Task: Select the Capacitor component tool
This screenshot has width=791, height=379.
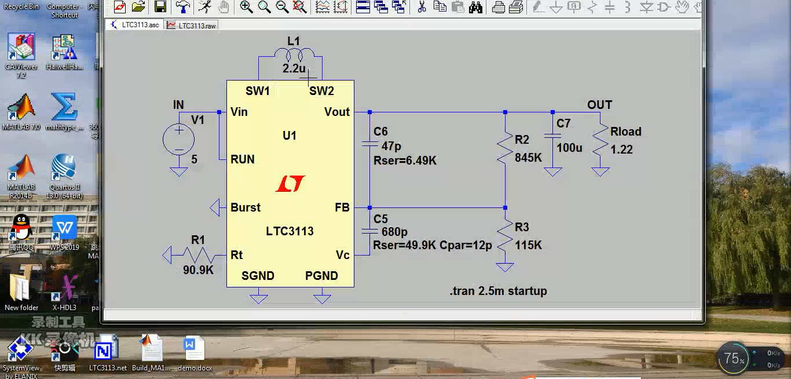Action: pyautogui.click(x=610, y=7)
